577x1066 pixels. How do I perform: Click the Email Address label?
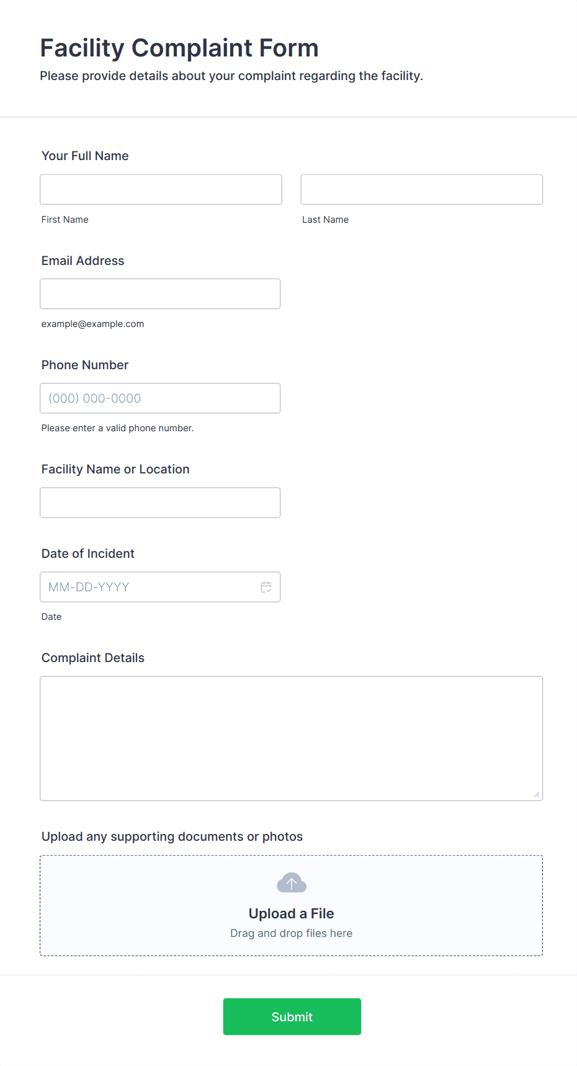click(83, 261)
